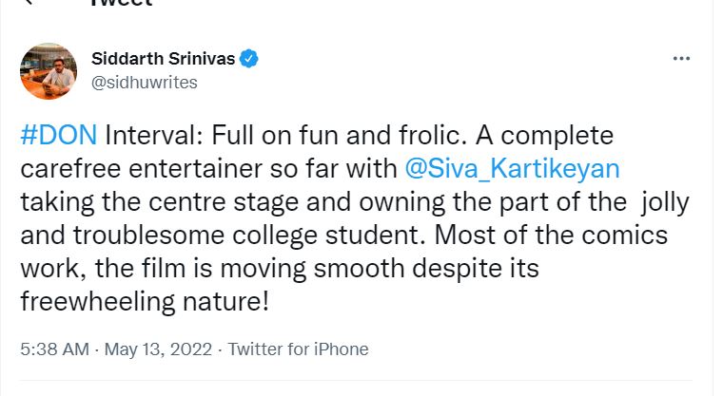Click the Siddarth Srinivas display name
Screen dimensions: 723x396
[162, 59]
